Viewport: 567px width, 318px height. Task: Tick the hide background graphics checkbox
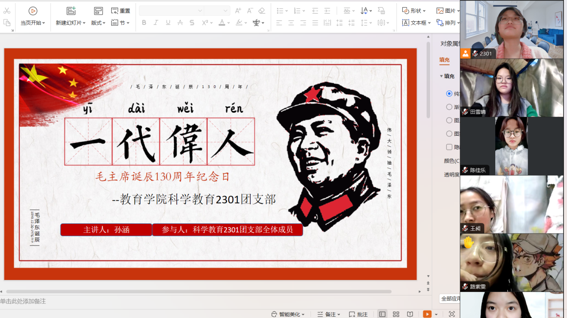tap(449, 147)
